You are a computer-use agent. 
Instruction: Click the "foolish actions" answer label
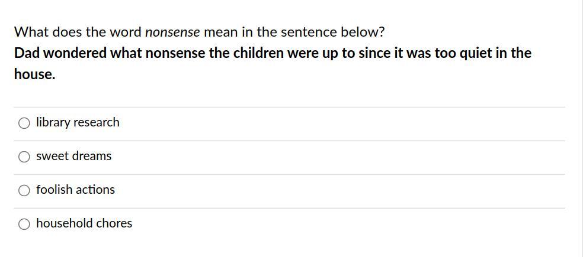click(75, 190)
